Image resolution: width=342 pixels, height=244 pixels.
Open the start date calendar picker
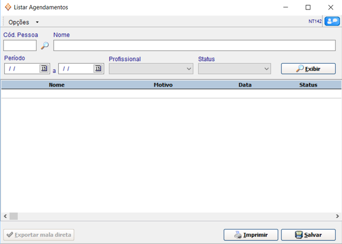tap(44, 69)
